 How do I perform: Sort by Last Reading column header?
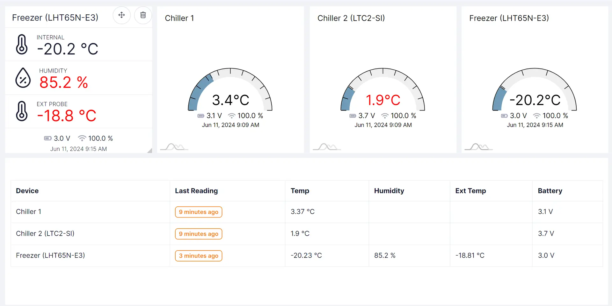[196, 191]
